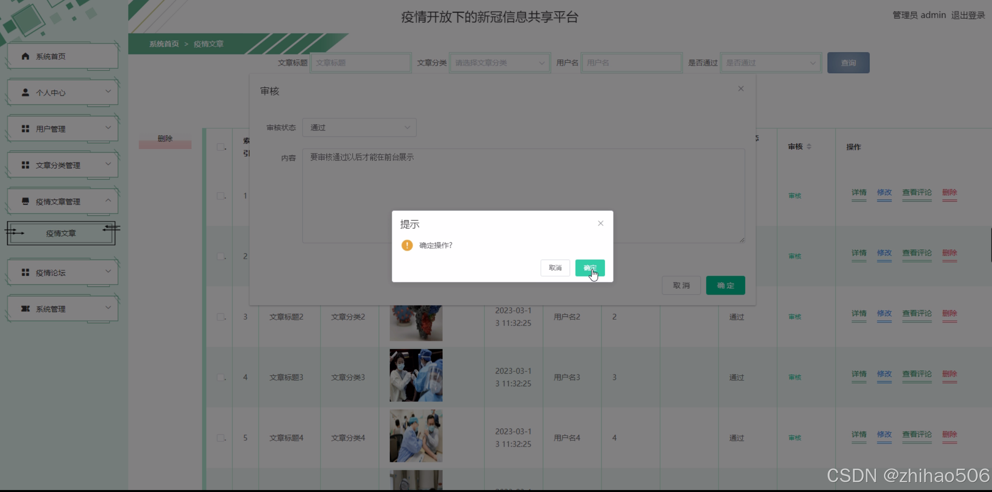
Task: Click the orange warning icon in prompt
Action: [407, 245]
